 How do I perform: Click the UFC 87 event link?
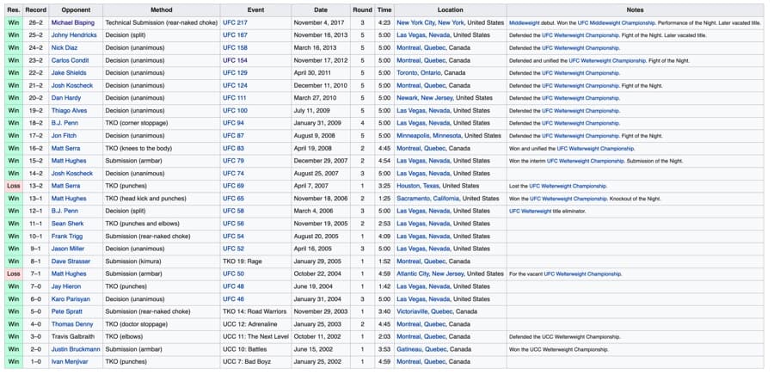click(x=233, y=136)
